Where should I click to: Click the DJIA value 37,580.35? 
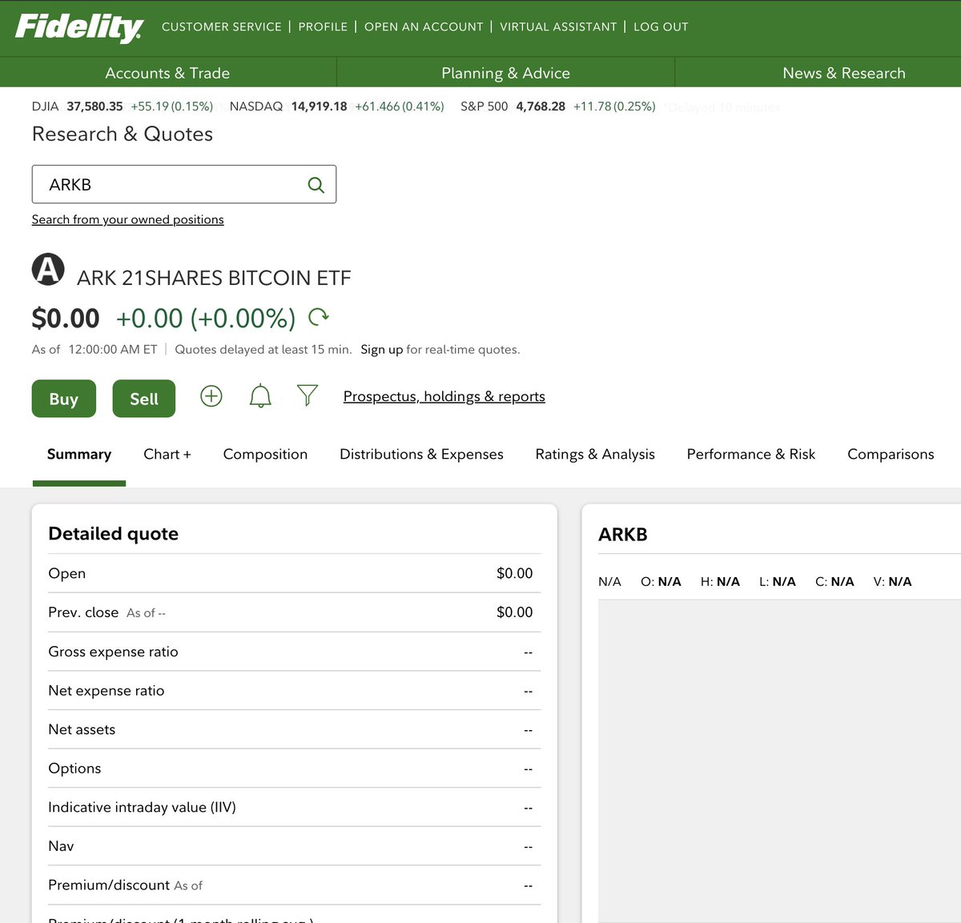[94, 106]
